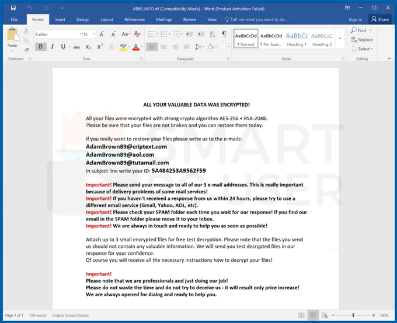Open Change Case dropdown

pyautogui.click(x=126, y=34)
